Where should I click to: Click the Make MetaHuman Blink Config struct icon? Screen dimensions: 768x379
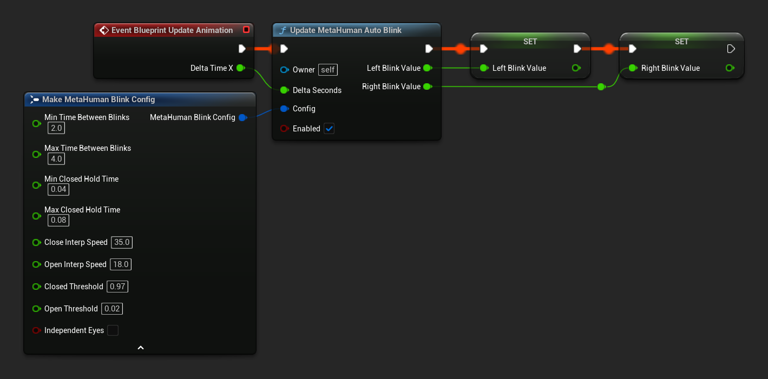pos(35,99)
